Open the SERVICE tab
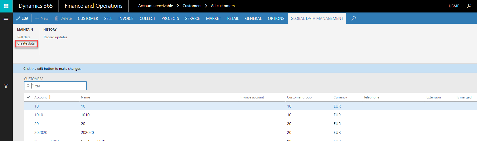 tap(193, 18)
